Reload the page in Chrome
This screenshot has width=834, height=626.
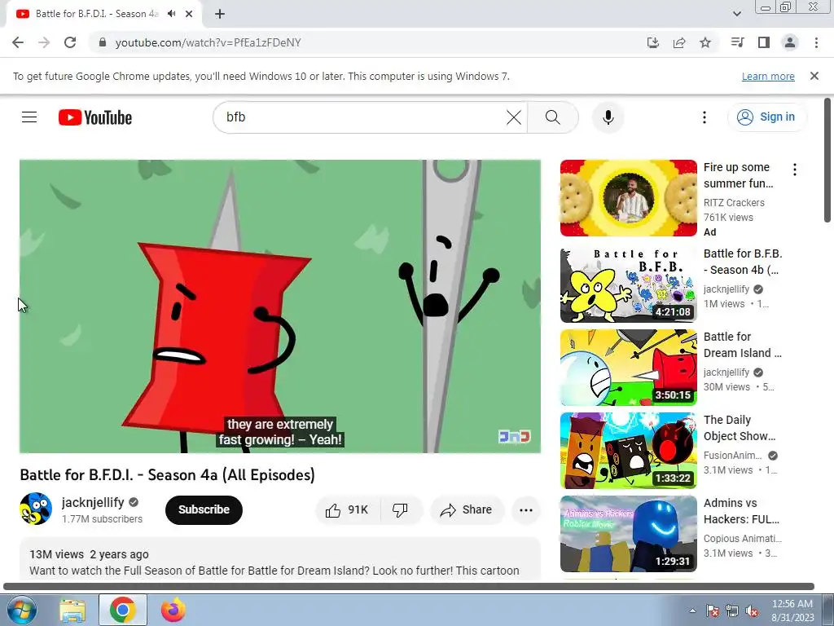tap(70, 42)
